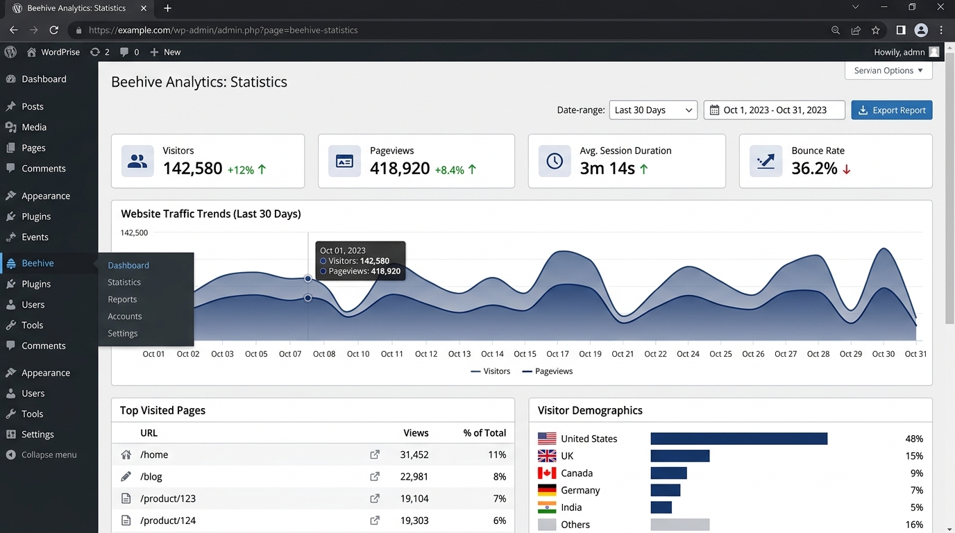The width and height of the screenshot is (955, 533).
Task: Click the calendar icon in the date field
Action: pos(714,110)
